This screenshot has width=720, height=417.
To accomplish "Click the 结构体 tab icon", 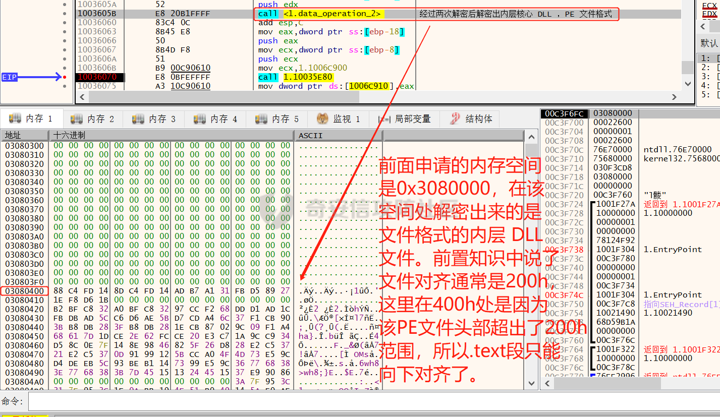I will [x=456, y=119].
